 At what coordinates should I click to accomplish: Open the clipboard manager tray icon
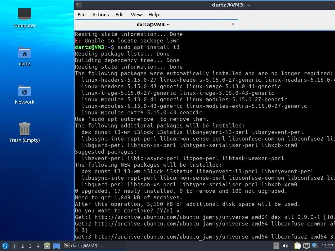point(297,246)
